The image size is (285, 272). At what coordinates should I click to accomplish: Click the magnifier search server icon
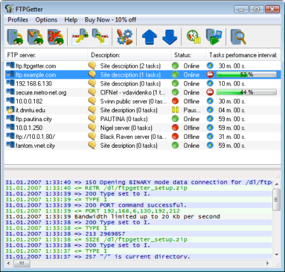[x=238, y=37]
